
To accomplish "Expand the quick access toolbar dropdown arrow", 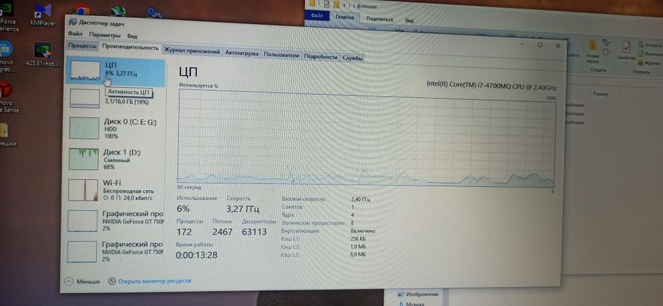I will point(345,5).
